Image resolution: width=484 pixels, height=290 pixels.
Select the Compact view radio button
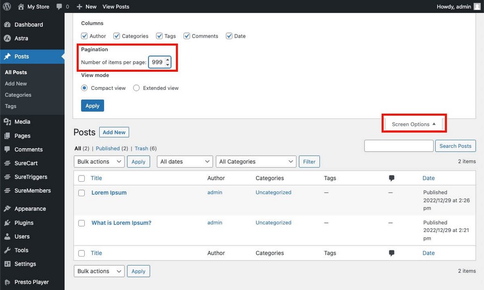[x=84, y=88]
